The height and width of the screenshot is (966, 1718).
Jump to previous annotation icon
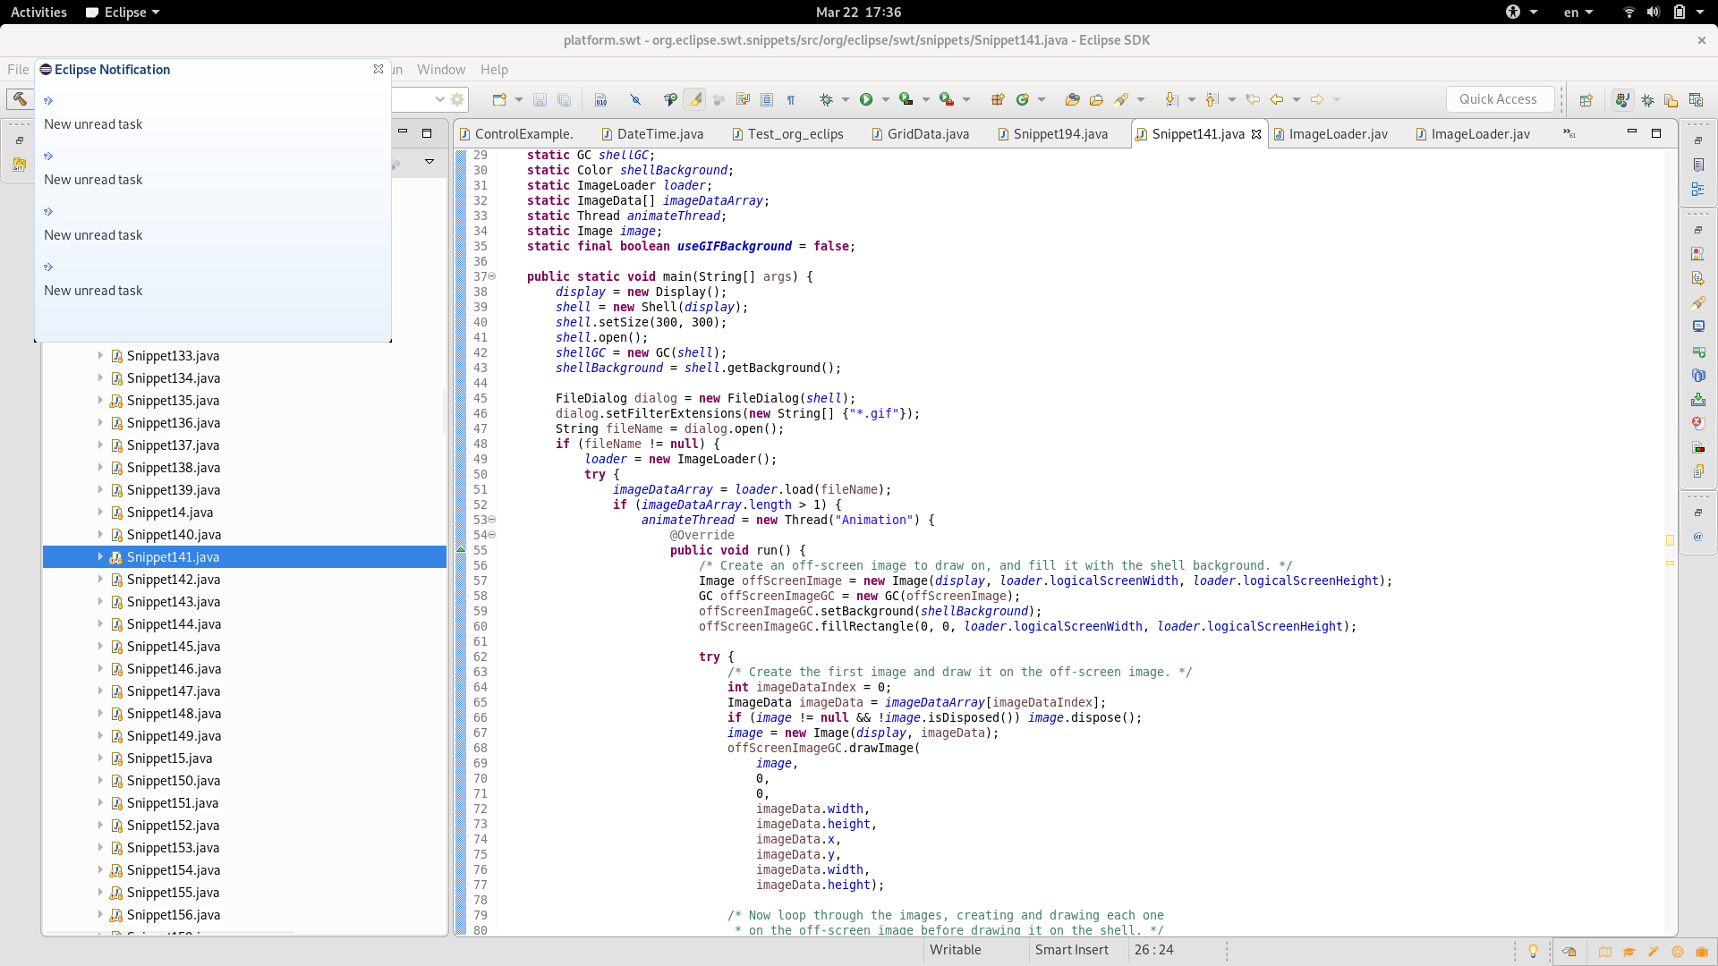pyautogui.click(x=1212, y=99)
